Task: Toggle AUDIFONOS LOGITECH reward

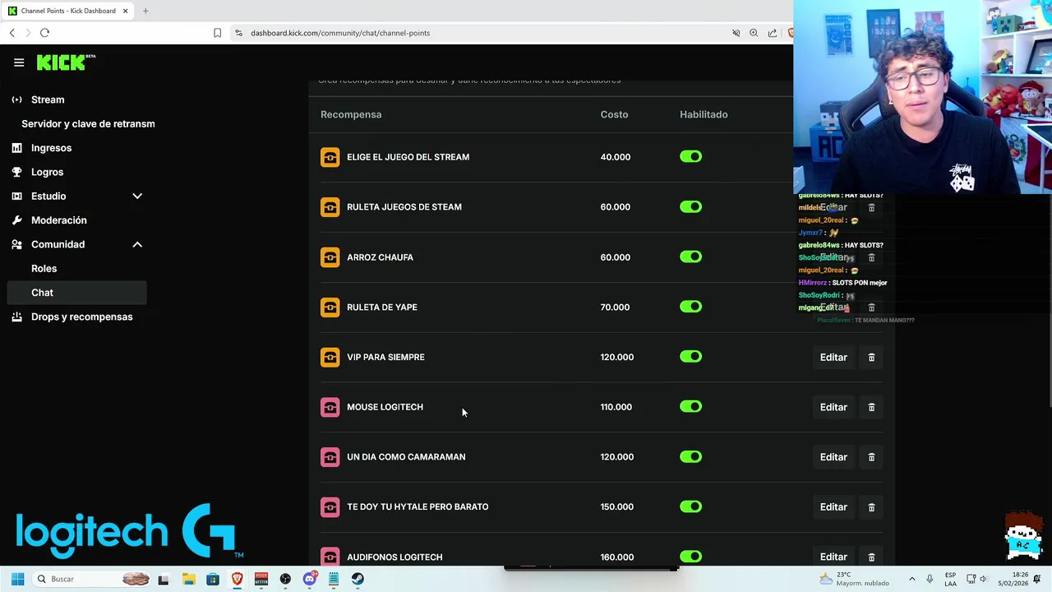Action: [x=690, y=557]
